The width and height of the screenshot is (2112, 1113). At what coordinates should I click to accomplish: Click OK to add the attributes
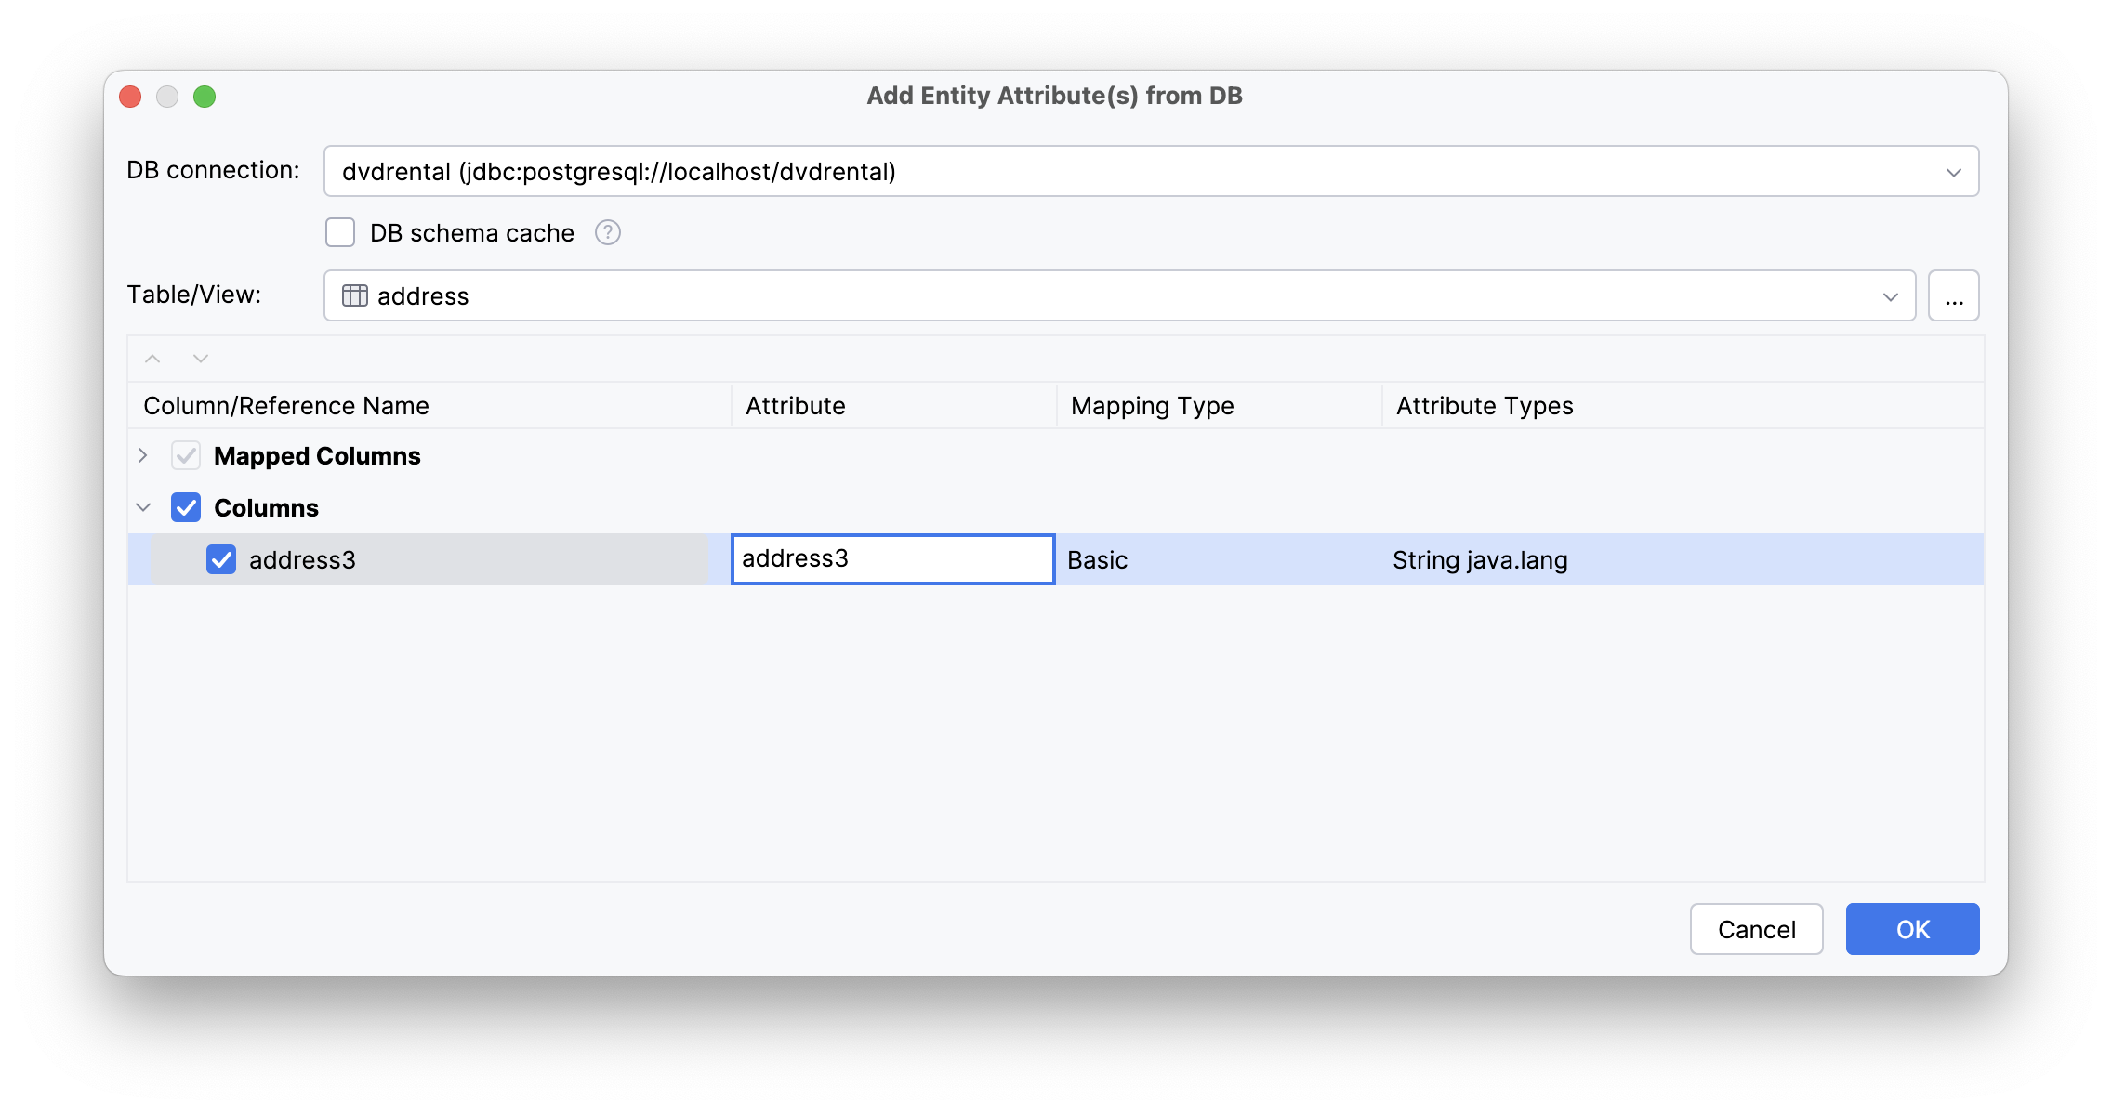tap(1911, 929)
